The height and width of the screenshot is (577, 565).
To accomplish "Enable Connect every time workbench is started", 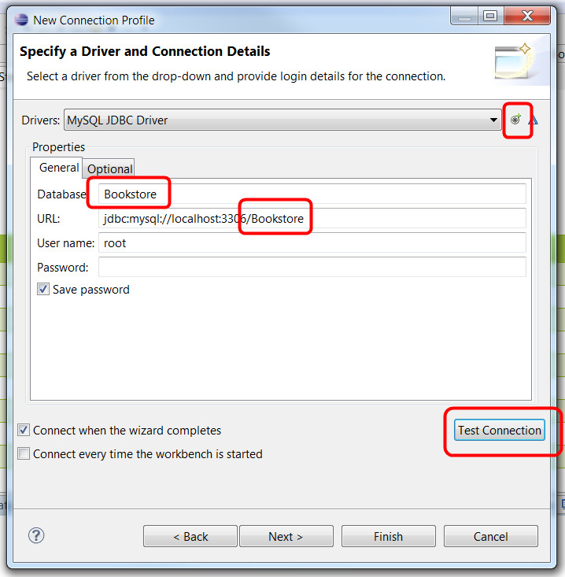I will pyautogui.click(x=24, y=453).
